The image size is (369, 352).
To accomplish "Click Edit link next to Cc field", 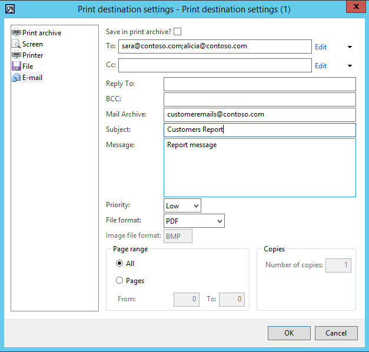I will point(321,66).
